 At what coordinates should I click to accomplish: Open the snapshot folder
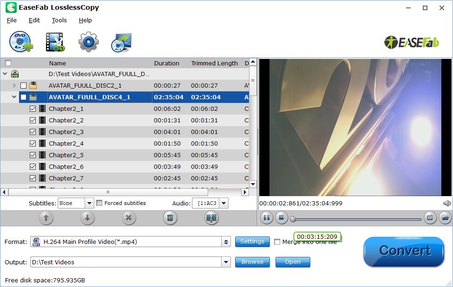(x=445, y=218)
